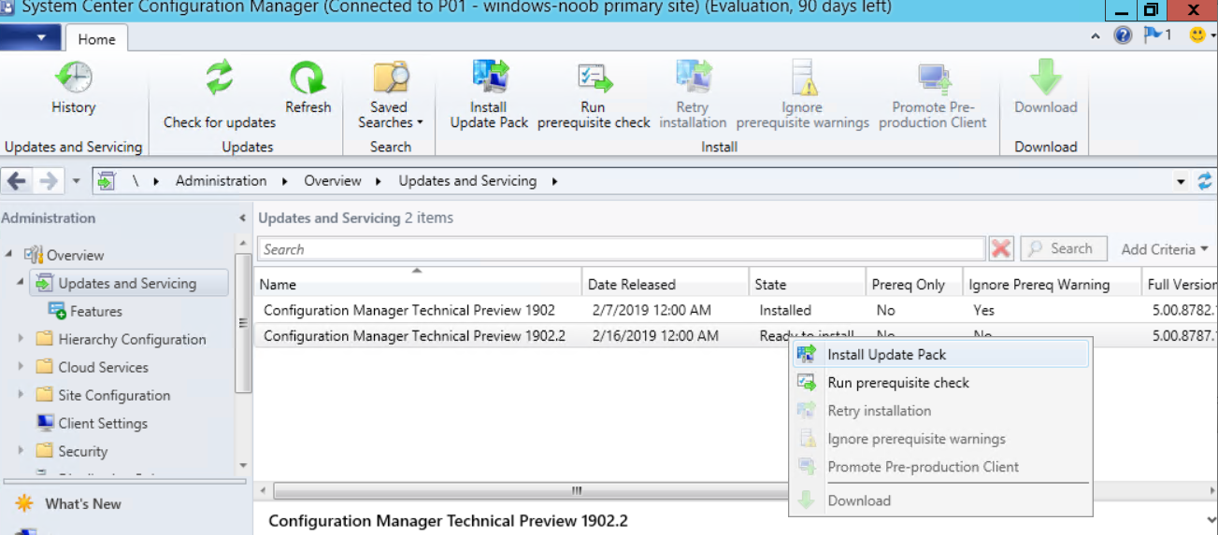Select the Features tree item

[96, 311]
